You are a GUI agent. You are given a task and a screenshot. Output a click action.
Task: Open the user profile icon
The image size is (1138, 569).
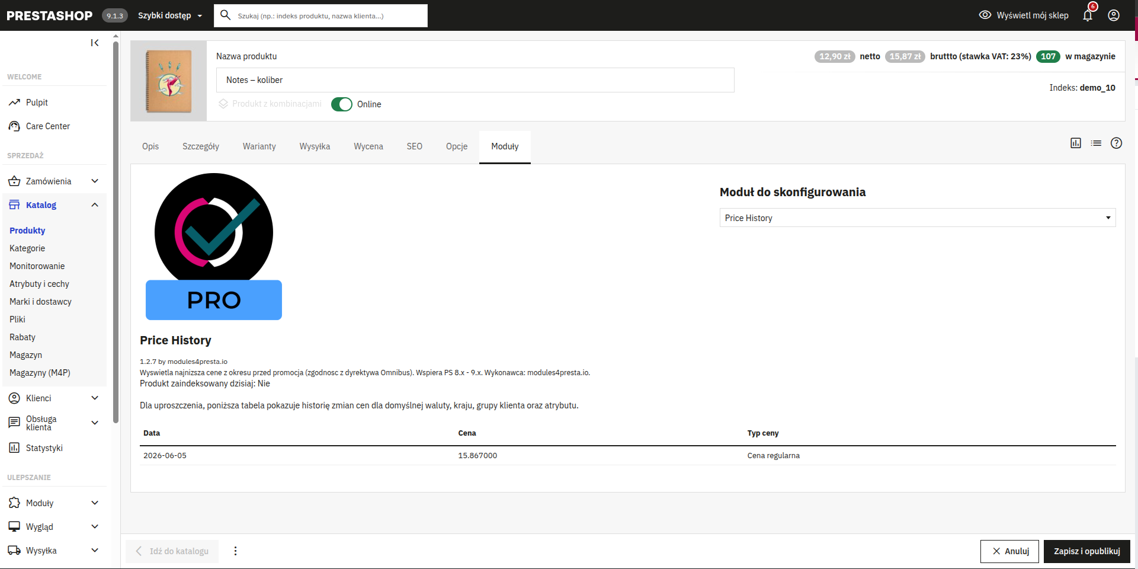(1114, 15)
